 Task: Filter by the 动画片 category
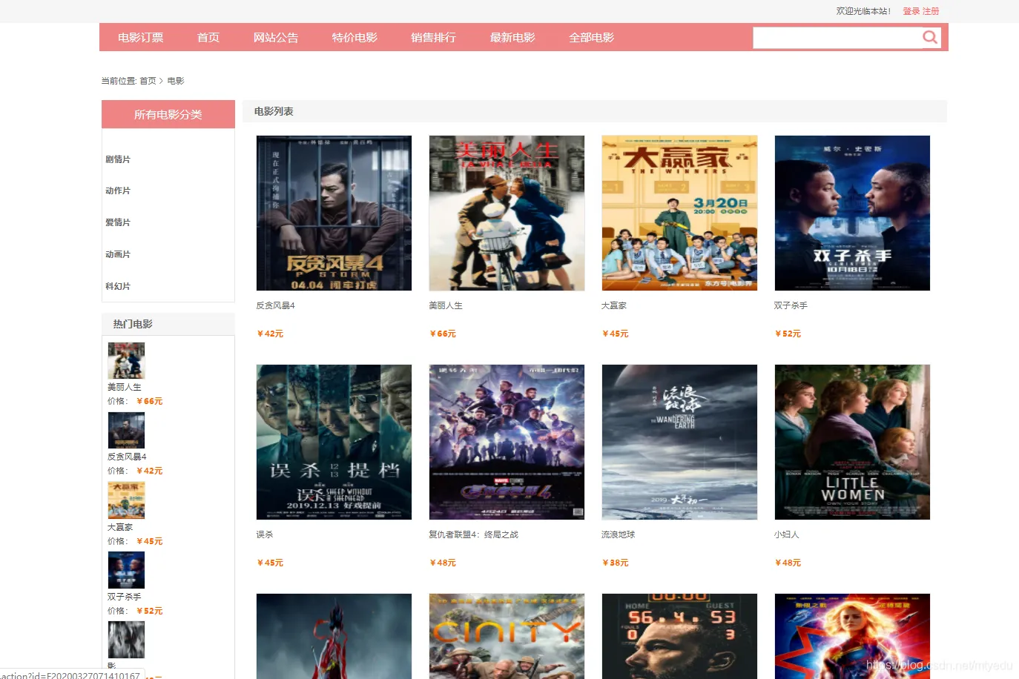tap(118, 254)
